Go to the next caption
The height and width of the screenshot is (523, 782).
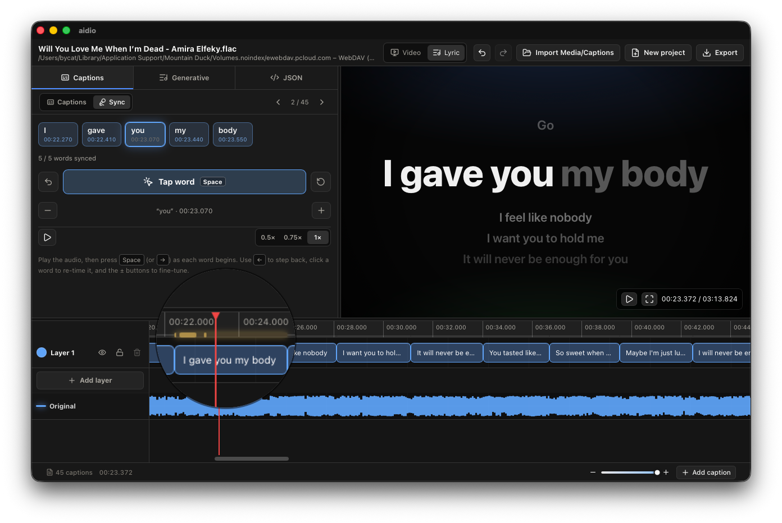(x=322, y=102)
